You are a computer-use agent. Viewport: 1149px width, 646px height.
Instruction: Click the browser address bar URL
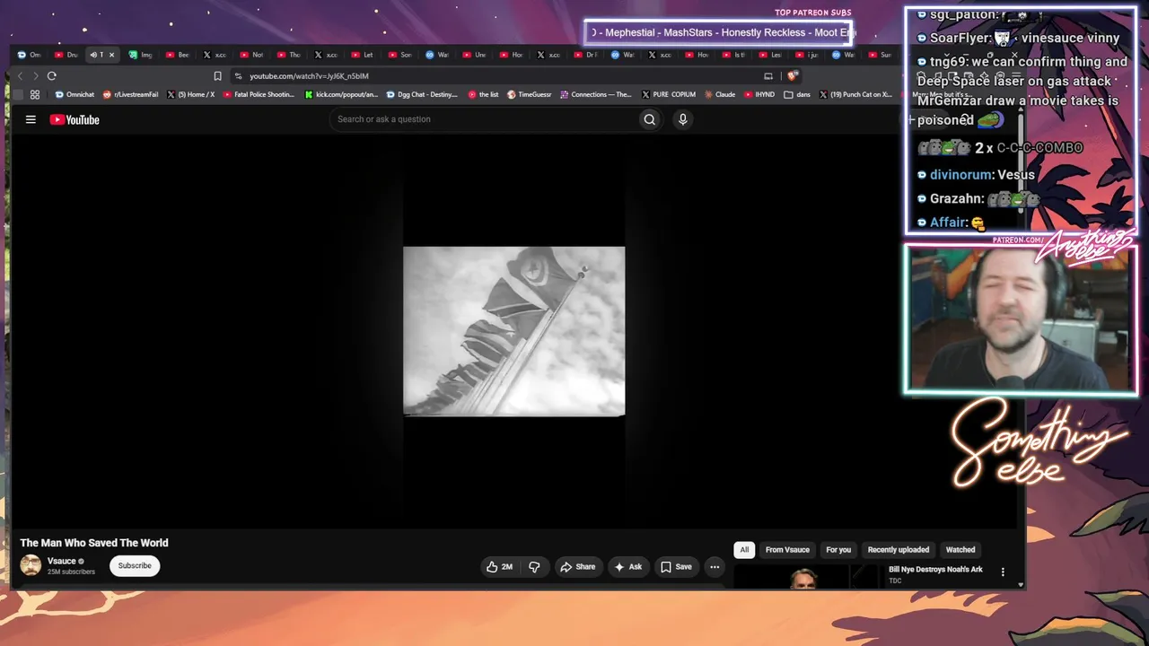pyautogui.click(x=309, y=76)
